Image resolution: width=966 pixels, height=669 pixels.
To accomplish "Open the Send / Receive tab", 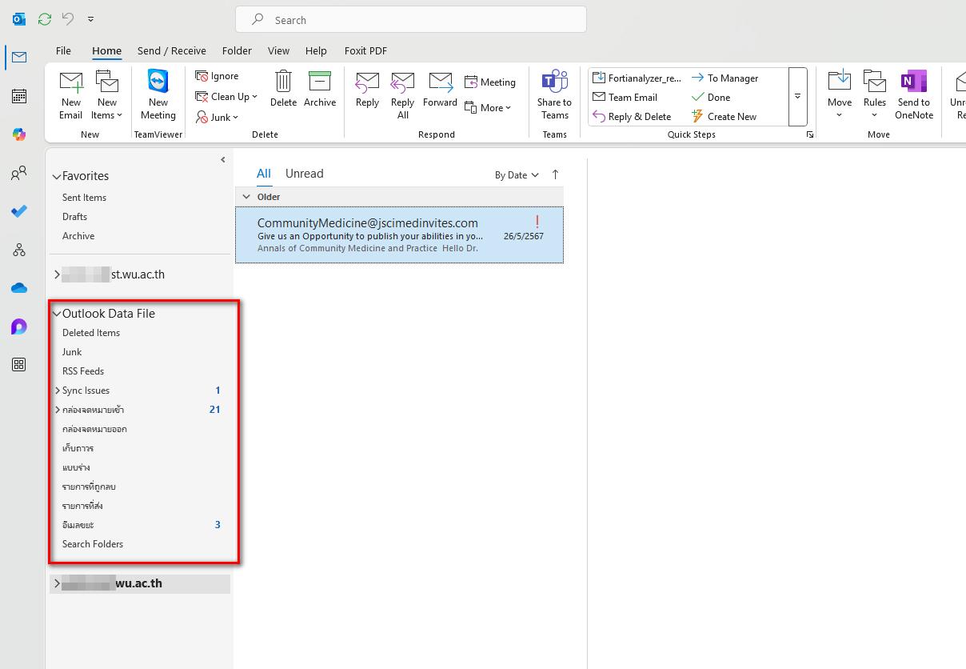I will [171, 50].
